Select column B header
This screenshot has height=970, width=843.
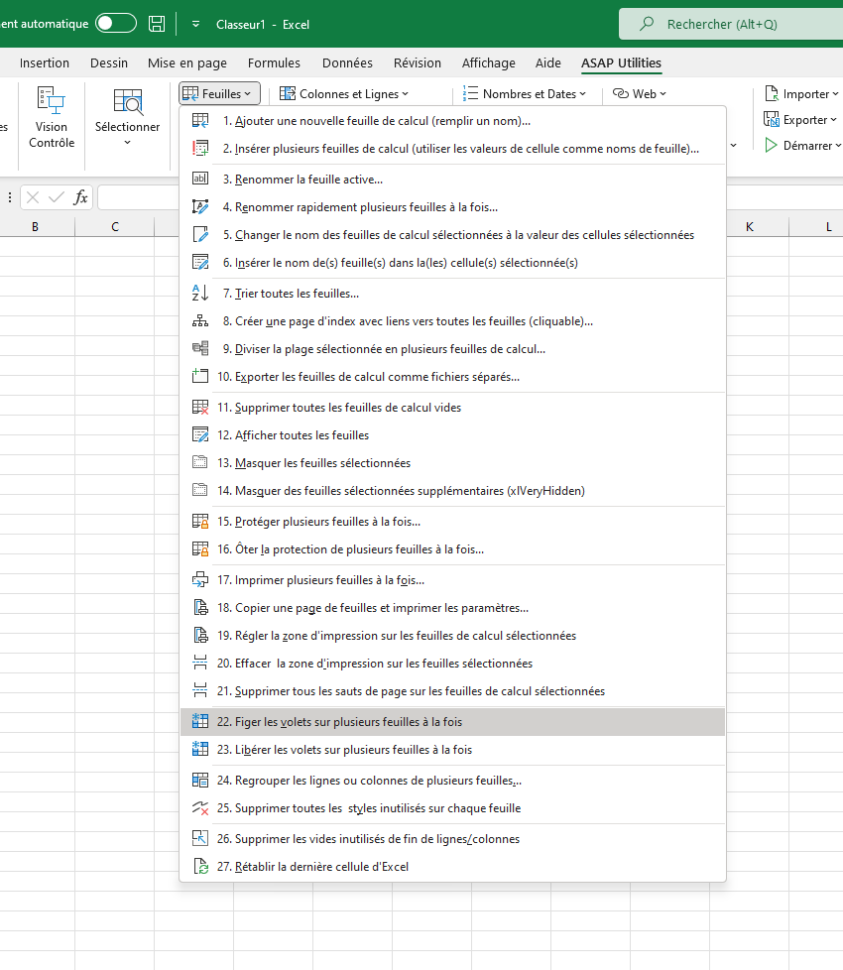coord(36,227)
